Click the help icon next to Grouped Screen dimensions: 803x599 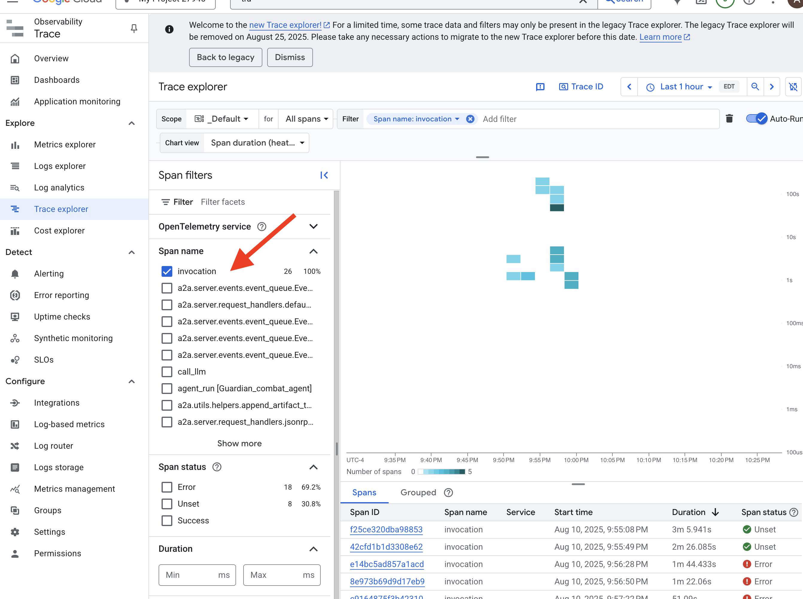448,492
